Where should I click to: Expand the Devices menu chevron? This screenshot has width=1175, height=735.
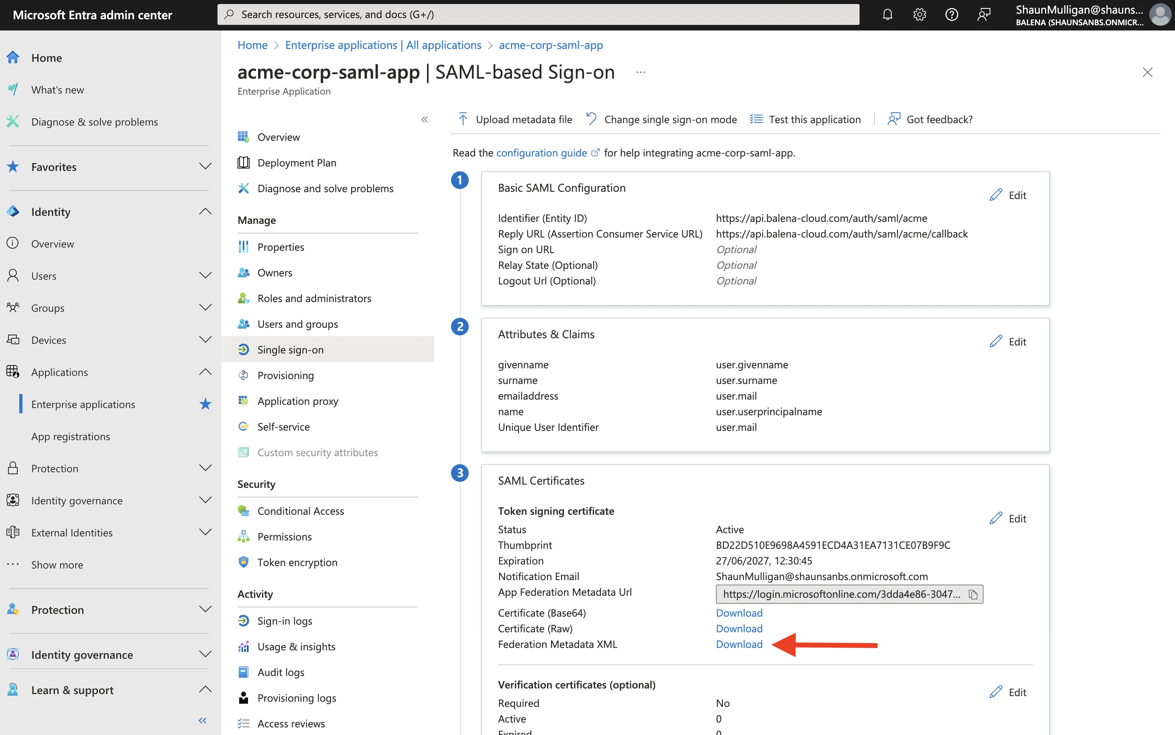pos(205,340)
